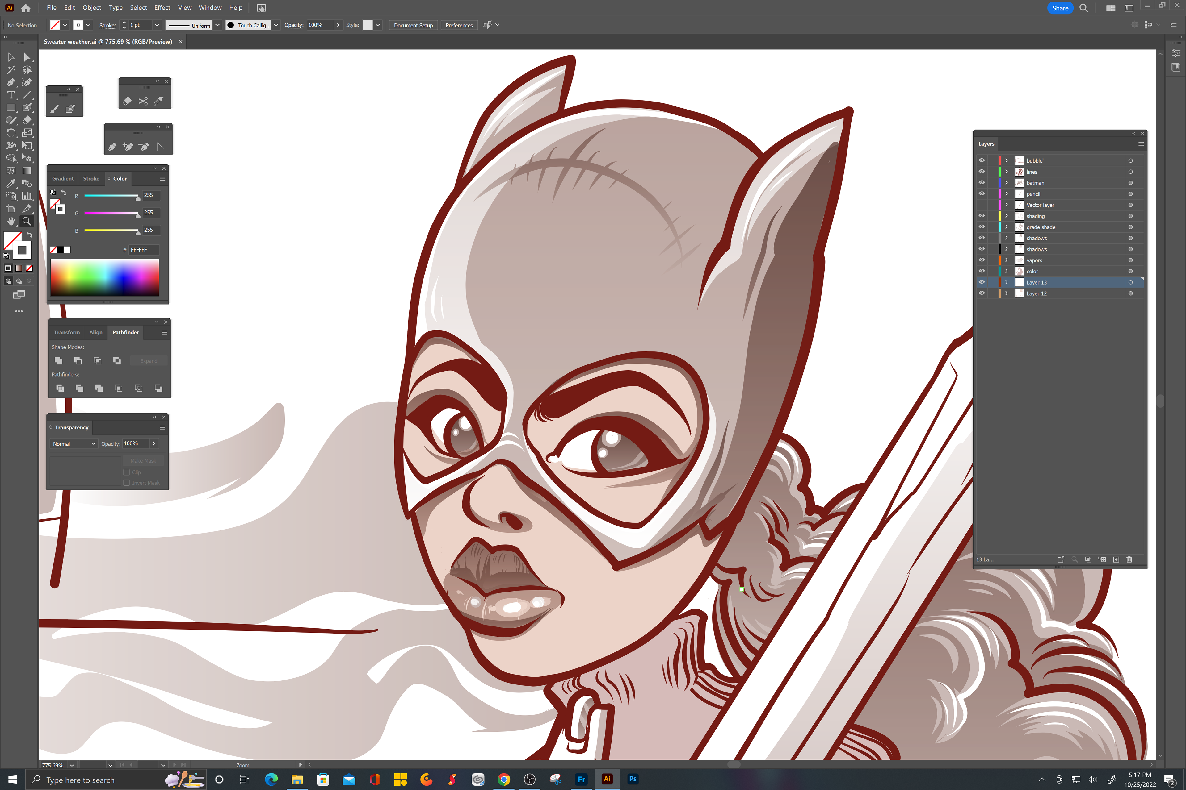Expand Layer 13 contents
Image resolution: width=1186 pixels, height=790 pixels.
1007,283
